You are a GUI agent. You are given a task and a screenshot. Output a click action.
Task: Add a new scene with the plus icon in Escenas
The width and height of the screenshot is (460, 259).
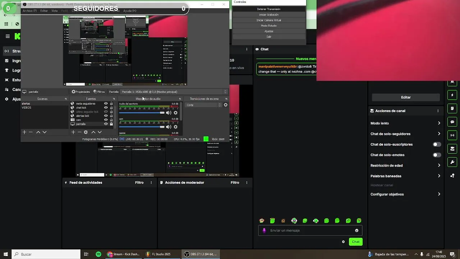coord(24,132)
